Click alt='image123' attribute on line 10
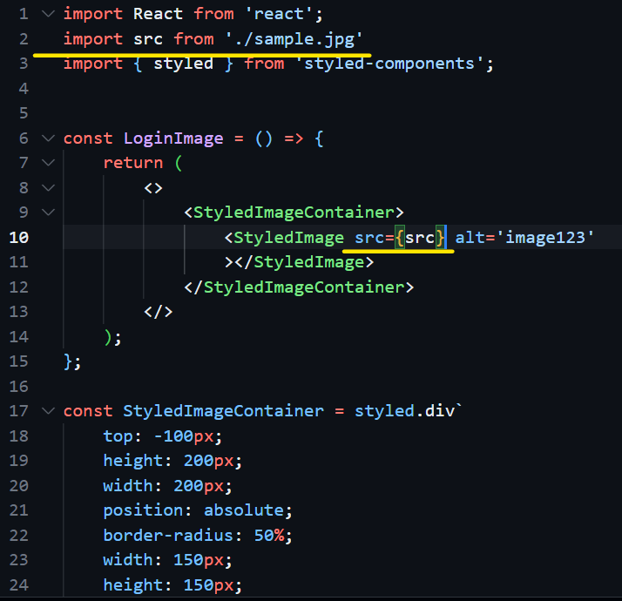 [x=524, y=238]
